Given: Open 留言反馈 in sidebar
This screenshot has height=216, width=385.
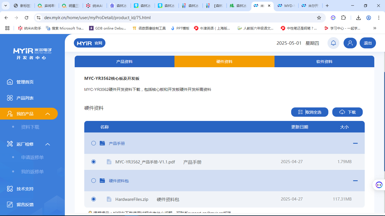Looking at the screenshot, I should click(x=25, y=204).
